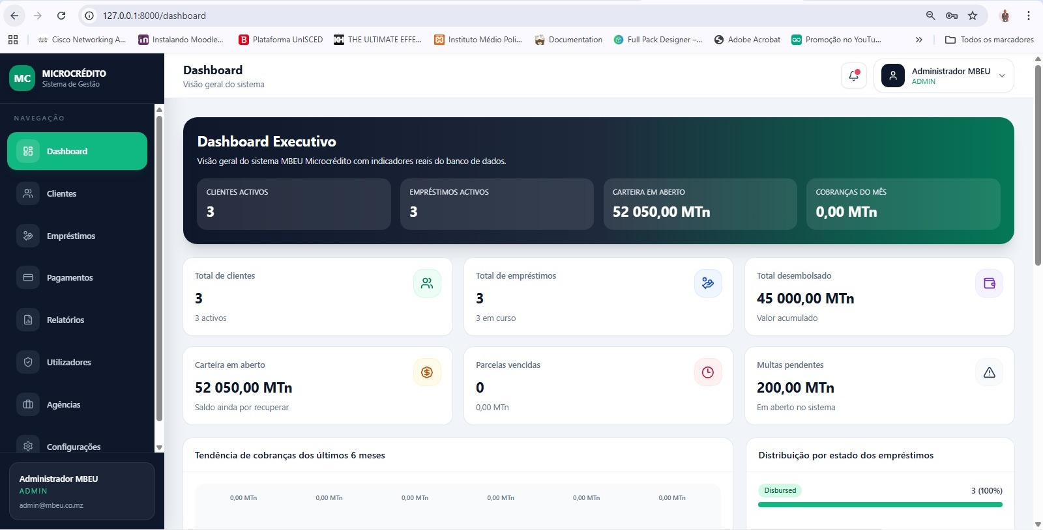Click the Total de clientes people icon

click(x=427, y=283)
